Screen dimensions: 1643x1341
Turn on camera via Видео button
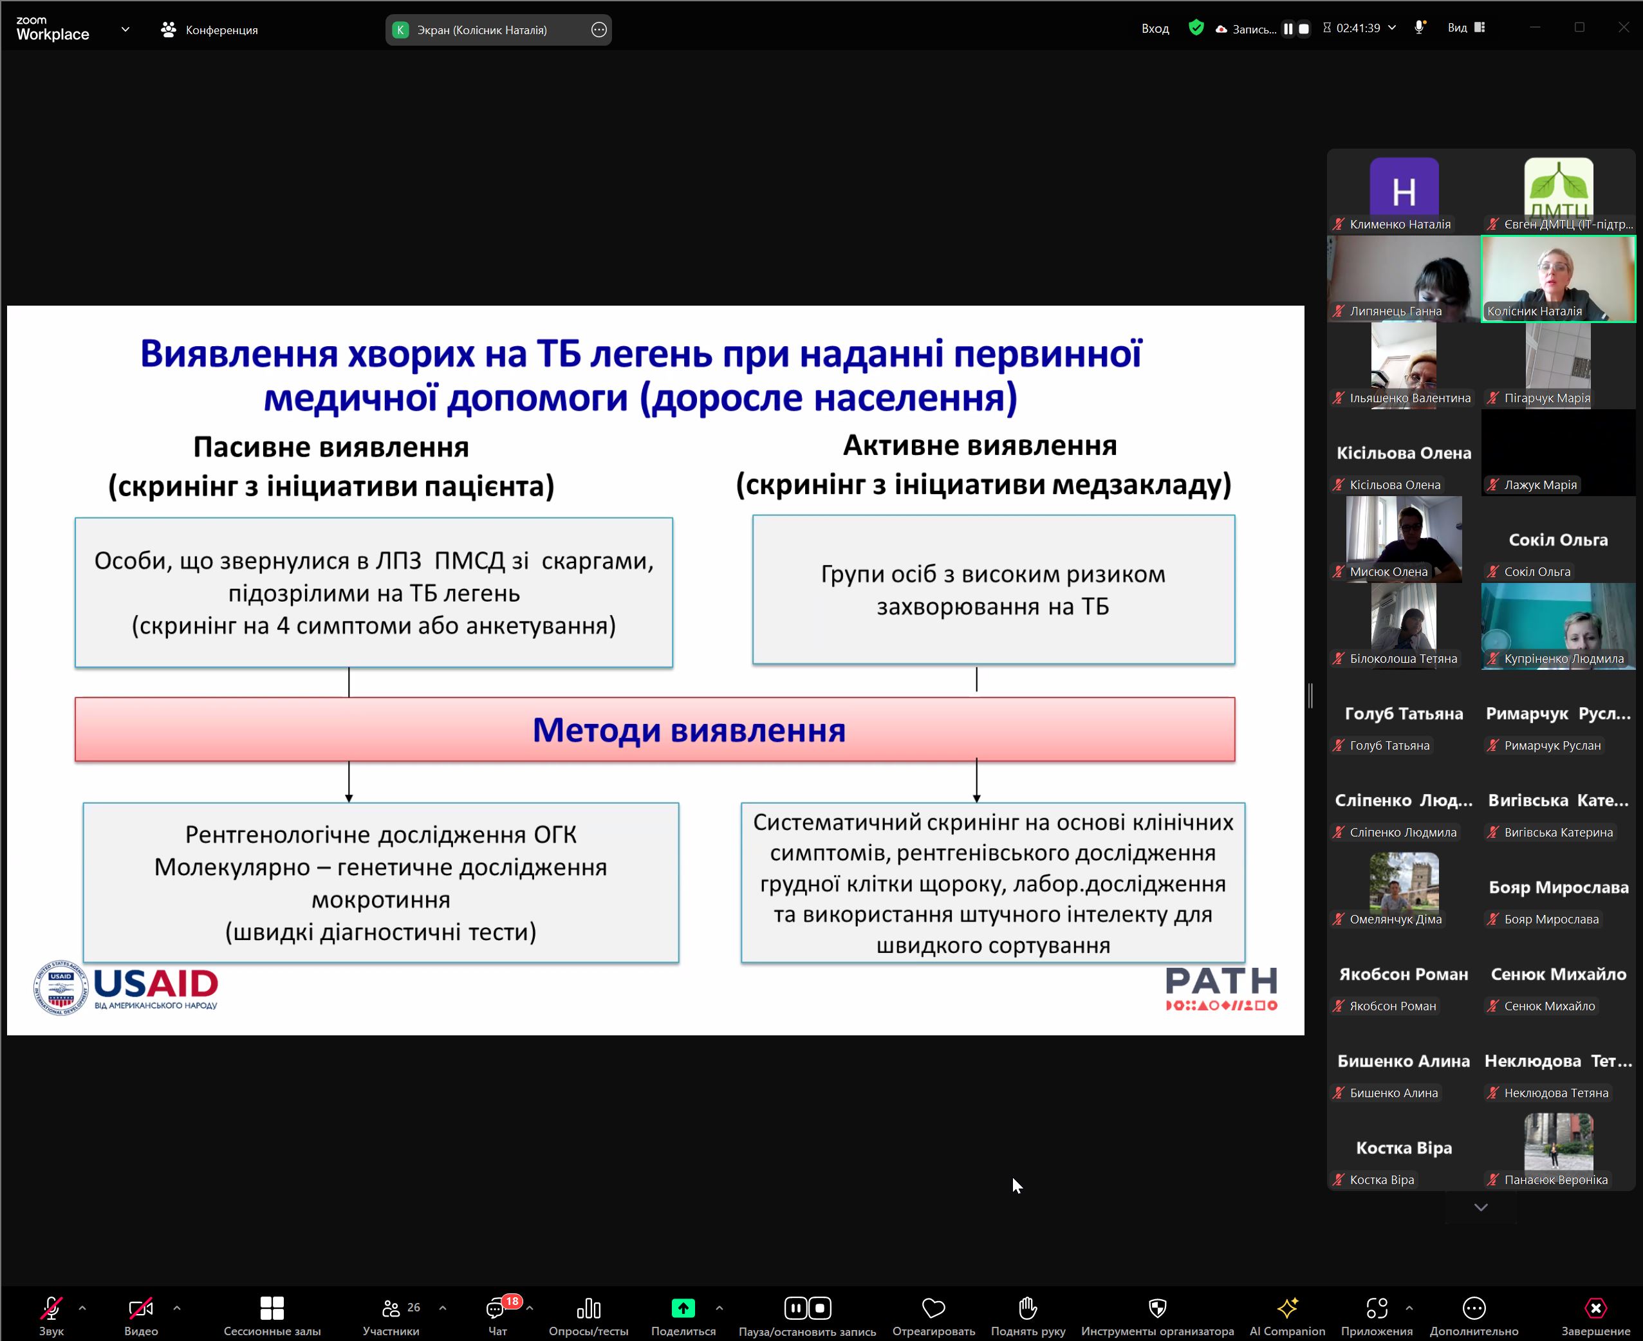(140, 1309)
